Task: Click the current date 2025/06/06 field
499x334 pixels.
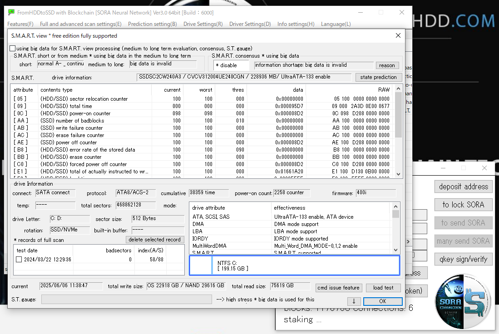Action: click(71, 285)
